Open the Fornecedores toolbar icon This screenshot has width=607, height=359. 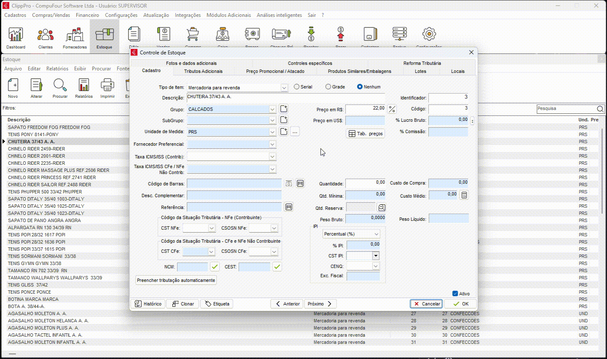click(x=75, y=37)
